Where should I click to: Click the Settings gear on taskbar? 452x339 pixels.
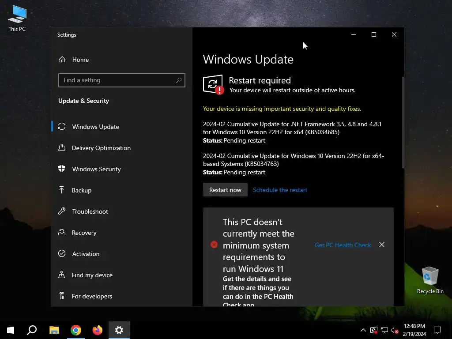(119, 330)
